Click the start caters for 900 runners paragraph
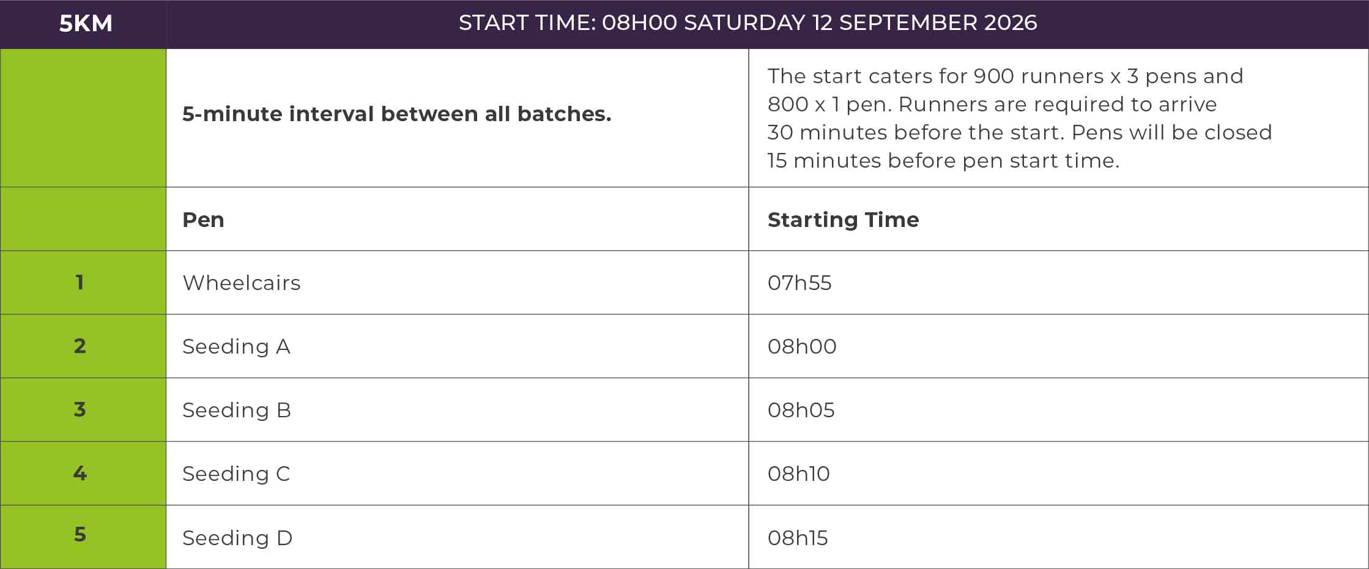The width and height of the screenshot is (1369, 569). coord(1020,118)
